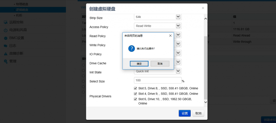Image resolution: width=276 pixels, height=123 pixels.
Task: Uncheck Slot:5 Drive:8 physical driver
Action: (x=135, y=88)
